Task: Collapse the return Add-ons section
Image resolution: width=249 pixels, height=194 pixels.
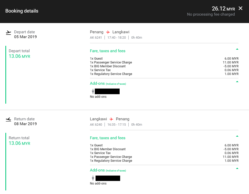Action: point(237,168)
